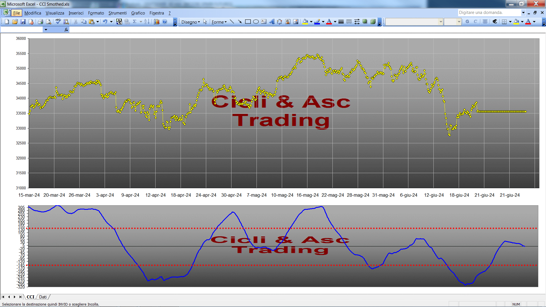Toggle bold (G) formatting

[x=467, y=22]
